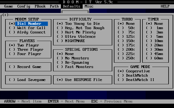Viewport: 174px width, 108px height.
Task: Open the Game menu
Action: pos(8,6)
